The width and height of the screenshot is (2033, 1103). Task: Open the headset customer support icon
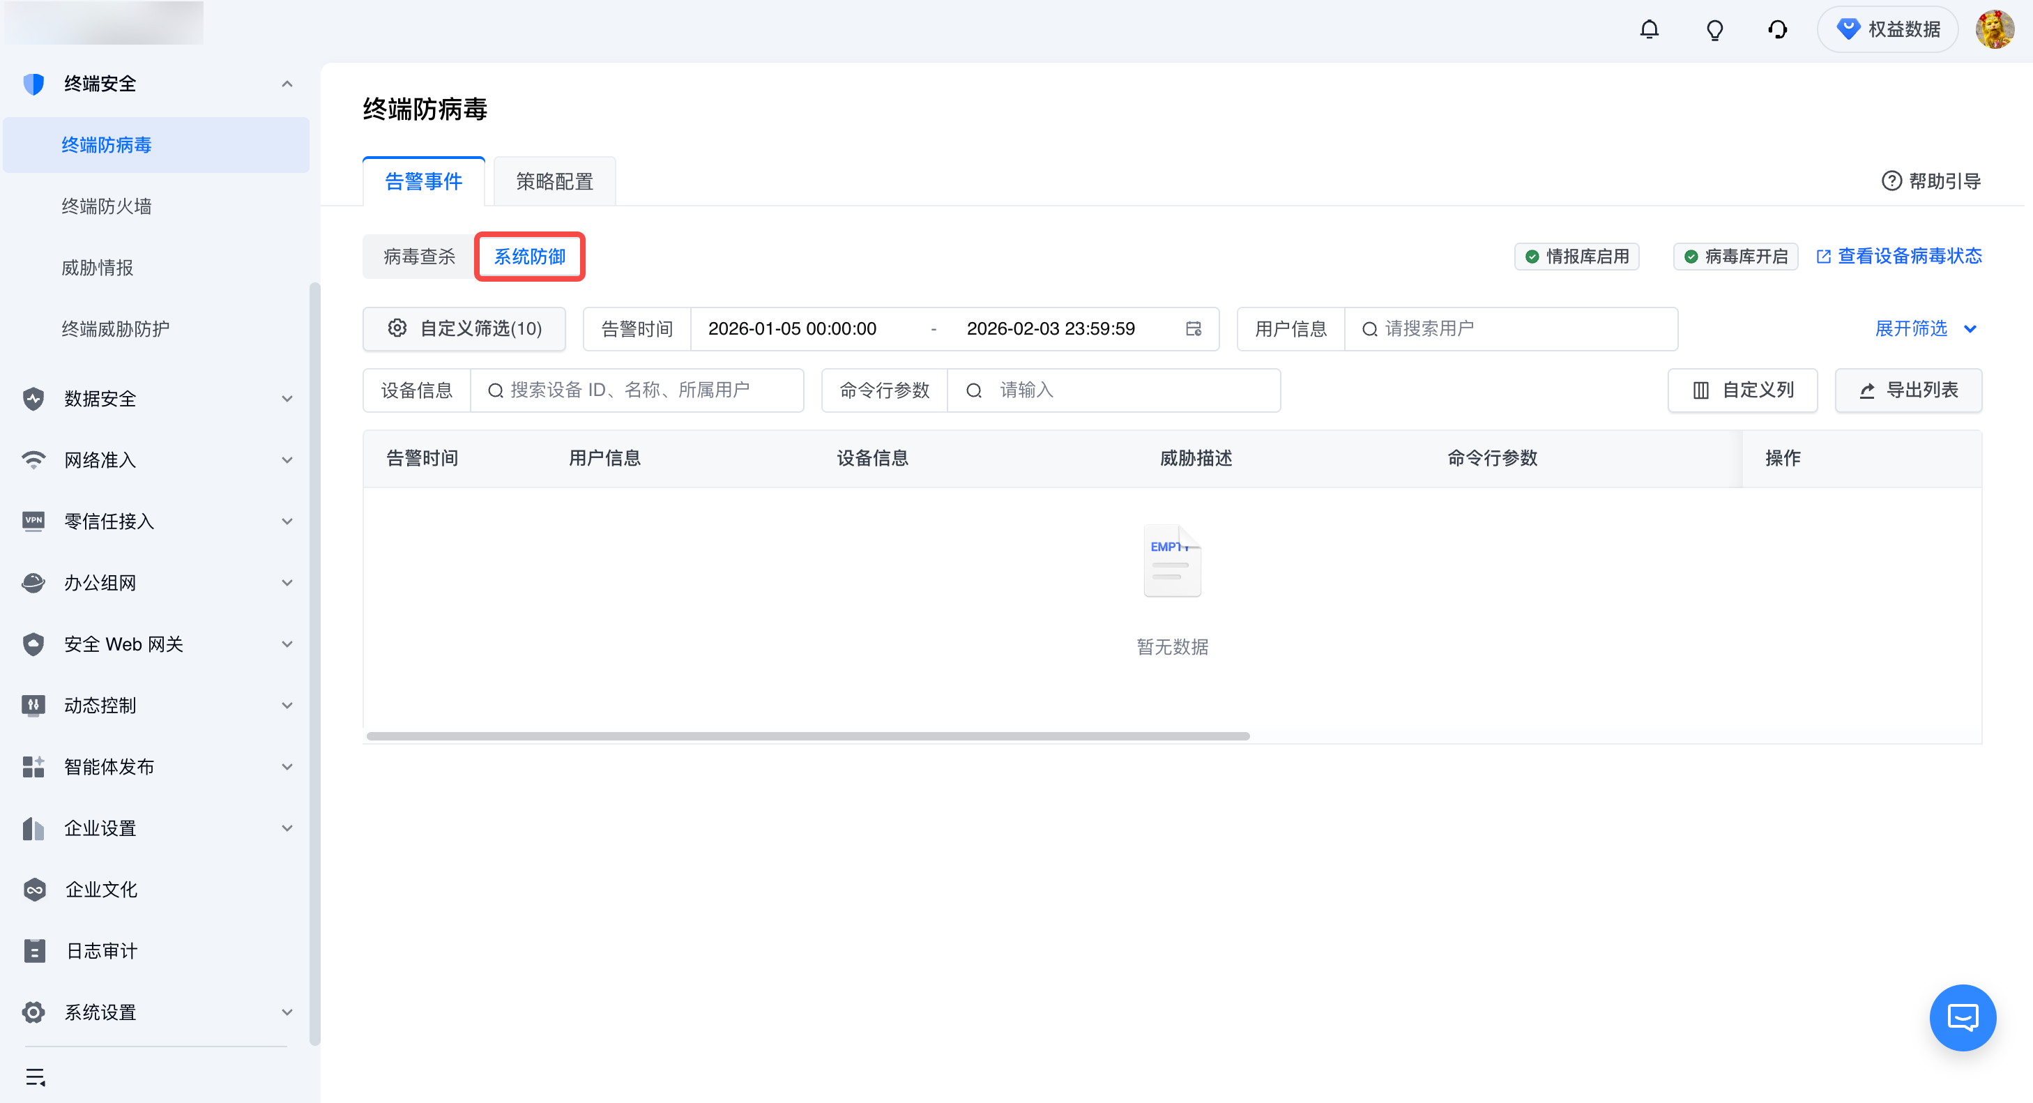pyautogui.click(x=1777, y=30)
